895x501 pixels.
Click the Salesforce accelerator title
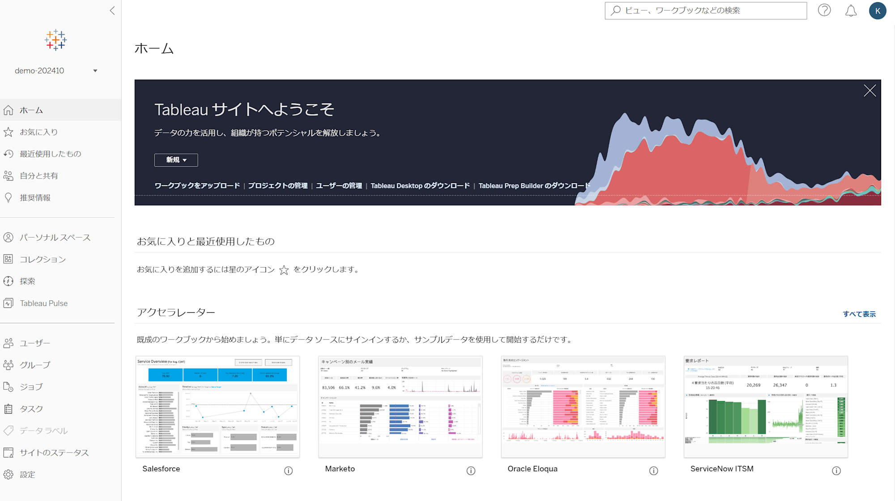pyautogui.click(x=161, y=469)
